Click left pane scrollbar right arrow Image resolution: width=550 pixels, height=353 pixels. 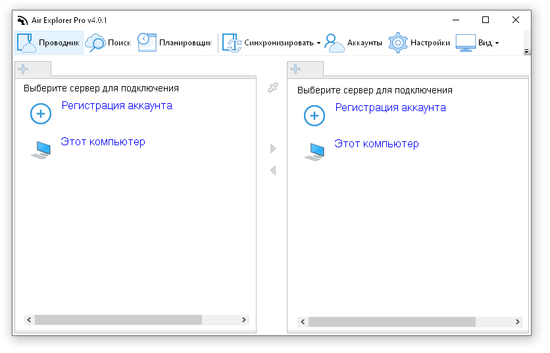[244, 319]
